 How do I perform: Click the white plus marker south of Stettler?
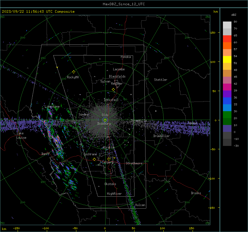pyautogui.click(x=156, y=111)
